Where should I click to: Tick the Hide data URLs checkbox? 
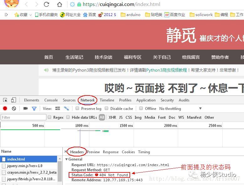(68, 117)
